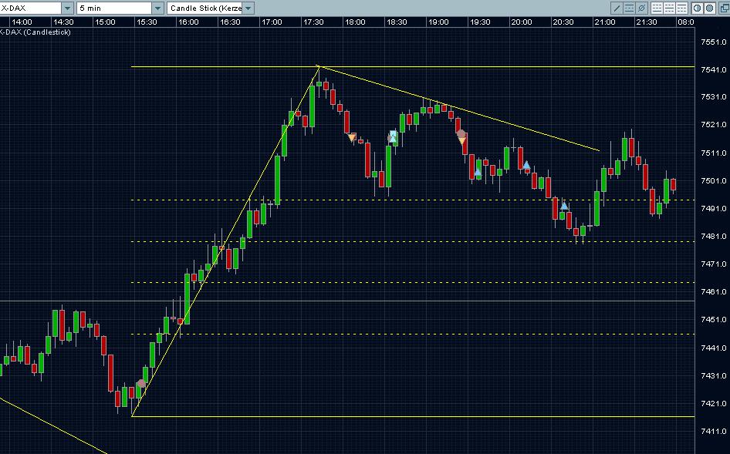
Task: Click the Candle Stick (Kerze chart type field
Action: tap(204, 8)
